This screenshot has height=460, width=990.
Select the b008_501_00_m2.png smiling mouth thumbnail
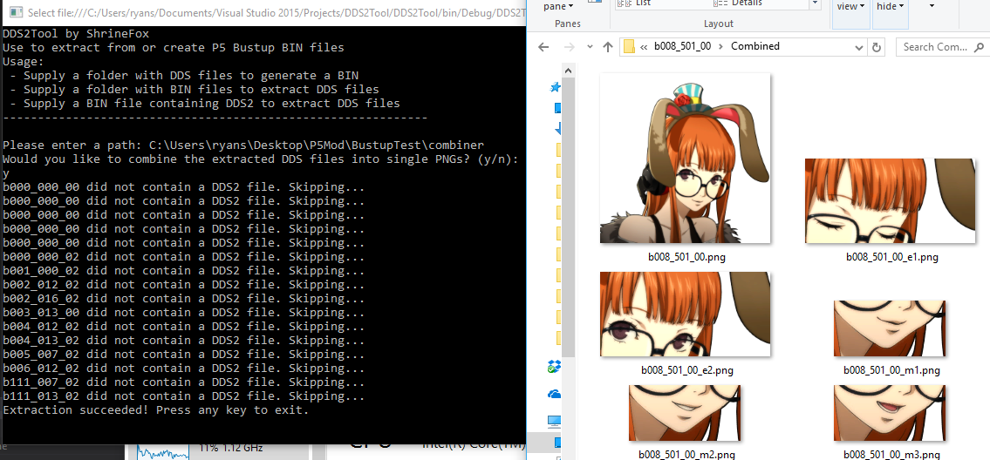point(685,413)
